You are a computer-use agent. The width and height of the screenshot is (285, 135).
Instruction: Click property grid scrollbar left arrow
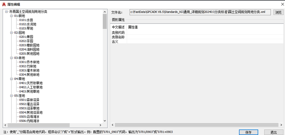tap(113, 125)
